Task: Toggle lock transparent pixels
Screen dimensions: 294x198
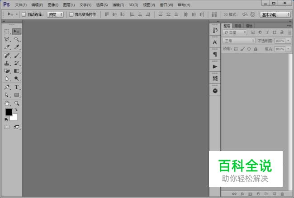Action: click(236, 49)
